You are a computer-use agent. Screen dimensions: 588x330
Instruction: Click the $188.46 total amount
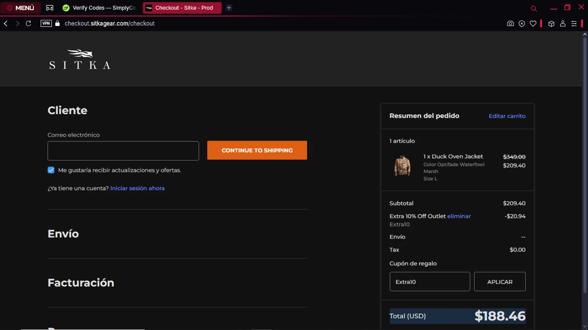click(500, 316)
